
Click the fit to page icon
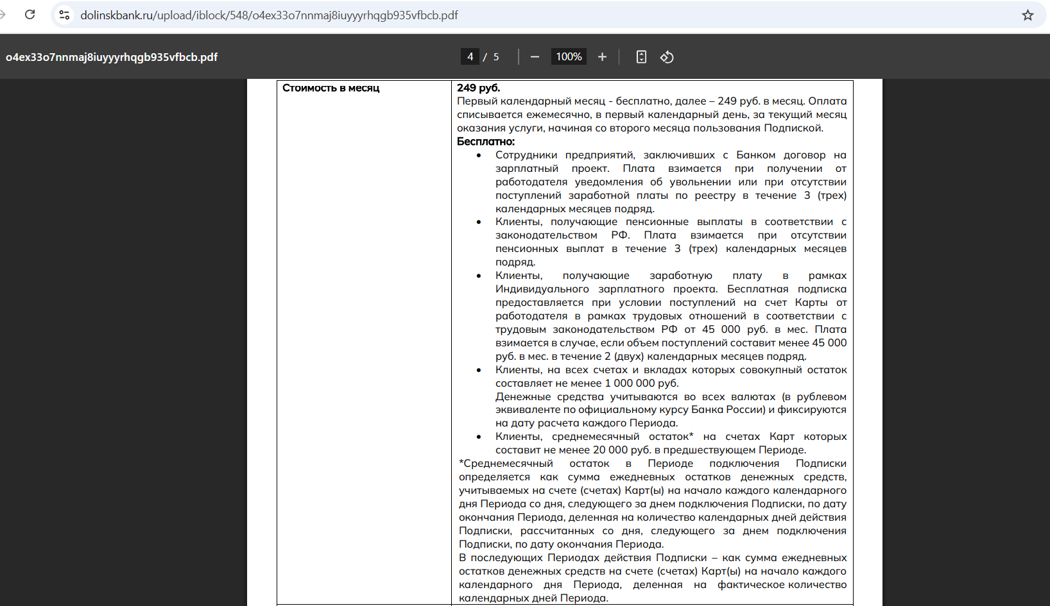[641, 57]
